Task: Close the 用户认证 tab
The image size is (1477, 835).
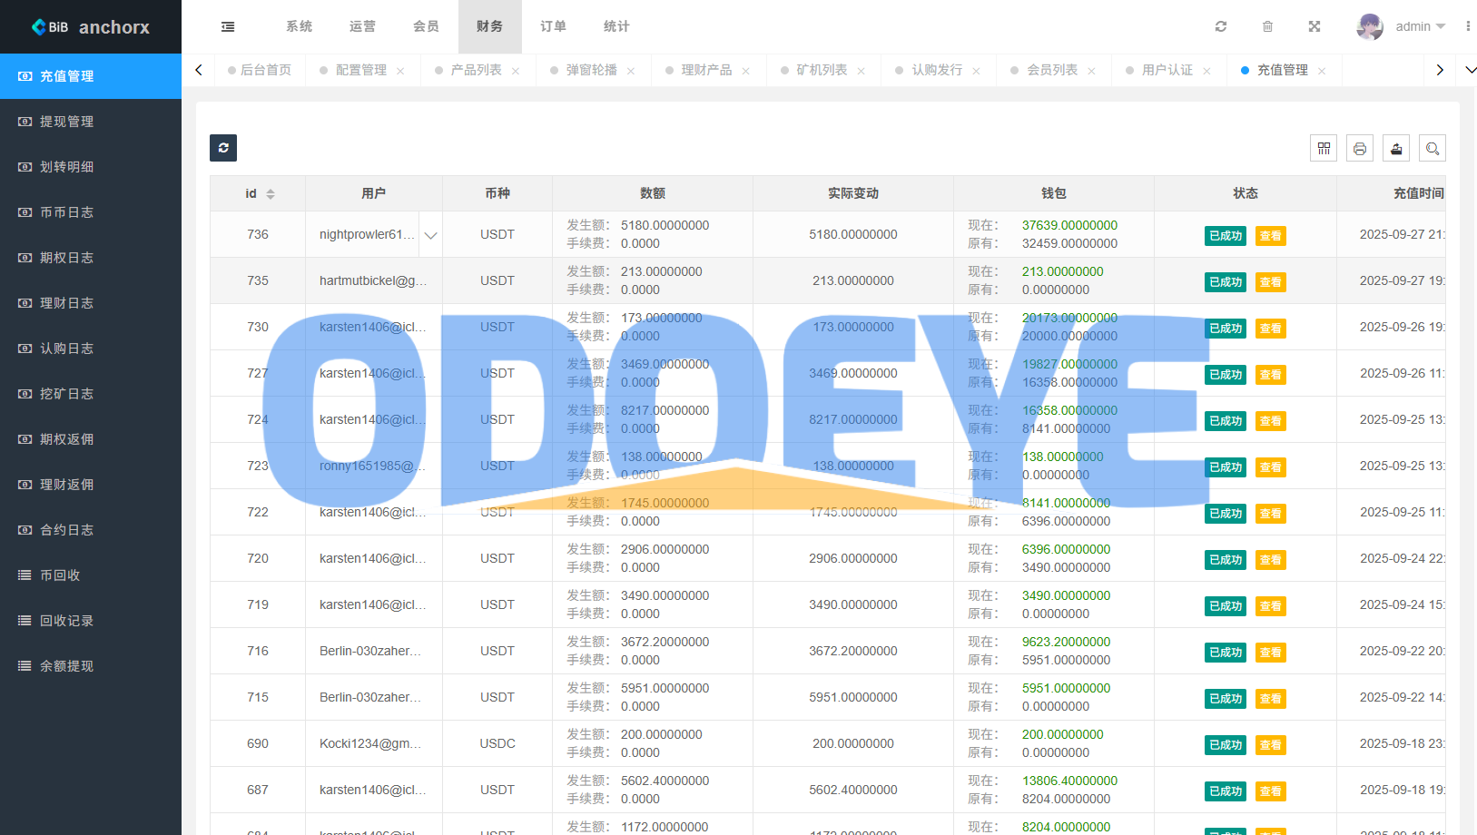Action: [1206, 71]
